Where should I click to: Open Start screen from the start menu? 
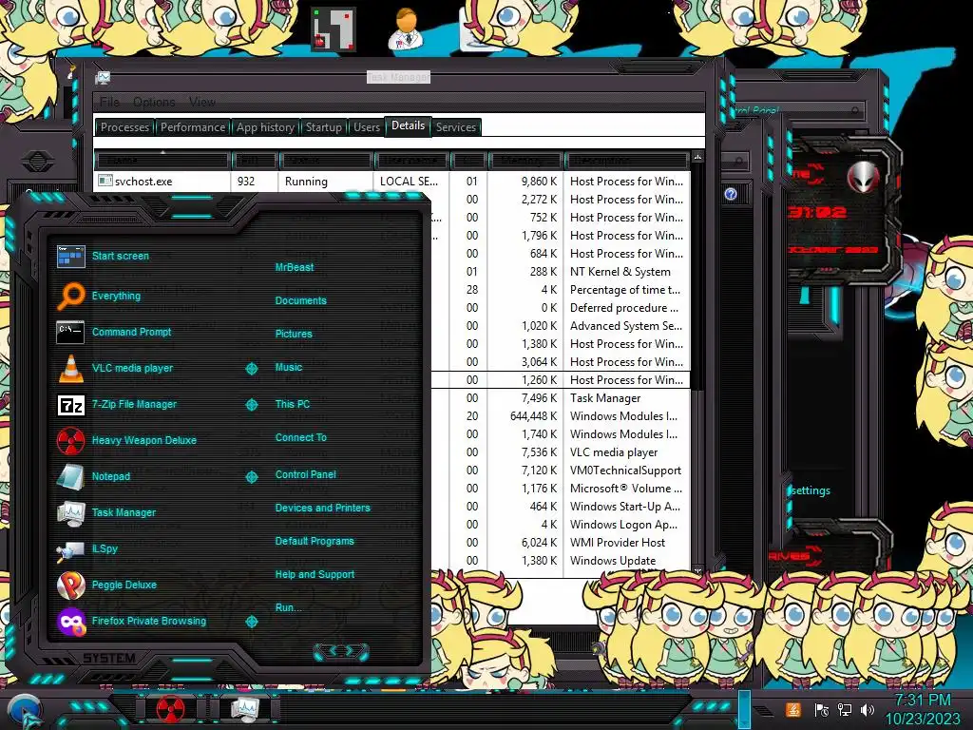(121, 256)
